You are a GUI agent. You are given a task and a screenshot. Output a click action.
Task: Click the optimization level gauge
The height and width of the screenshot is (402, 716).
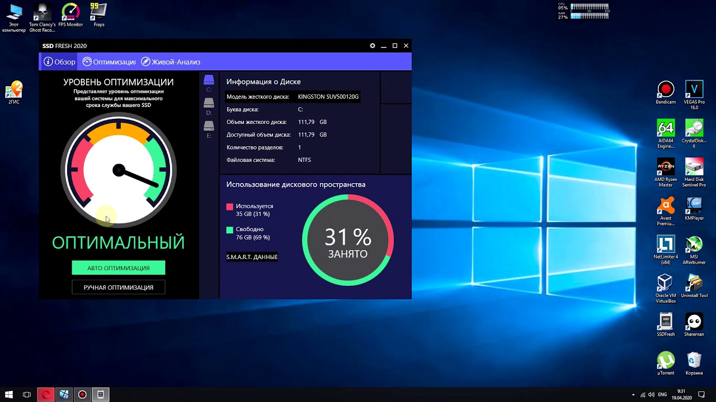tap(119, 170)
